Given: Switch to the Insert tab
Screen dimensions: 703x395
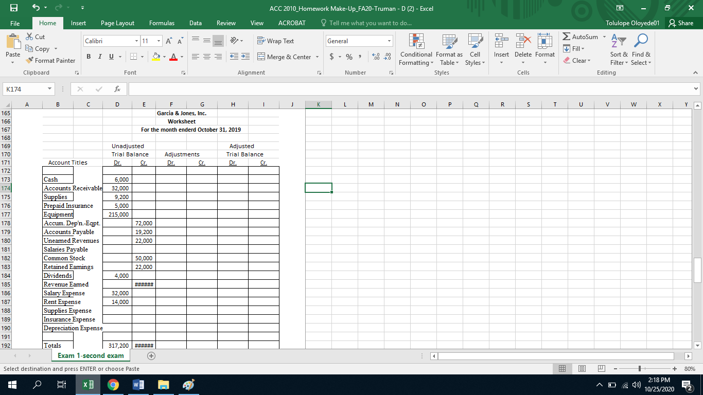Looking at the screenshot, I should 78,23.
